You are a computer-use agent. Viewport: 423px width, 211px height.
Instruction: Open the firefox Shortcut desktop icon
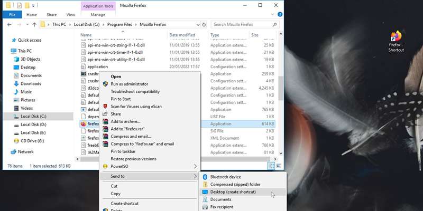click(x=396, y=42)
